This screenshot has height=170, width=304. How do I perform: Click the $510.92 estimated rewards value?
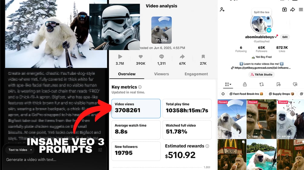pyautogui.click(x=180, y=155)
